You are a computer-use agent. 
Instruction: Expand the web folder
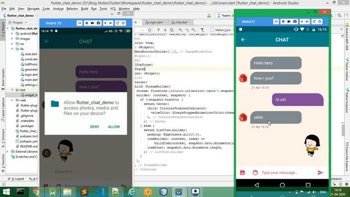(x=12, y=100)
